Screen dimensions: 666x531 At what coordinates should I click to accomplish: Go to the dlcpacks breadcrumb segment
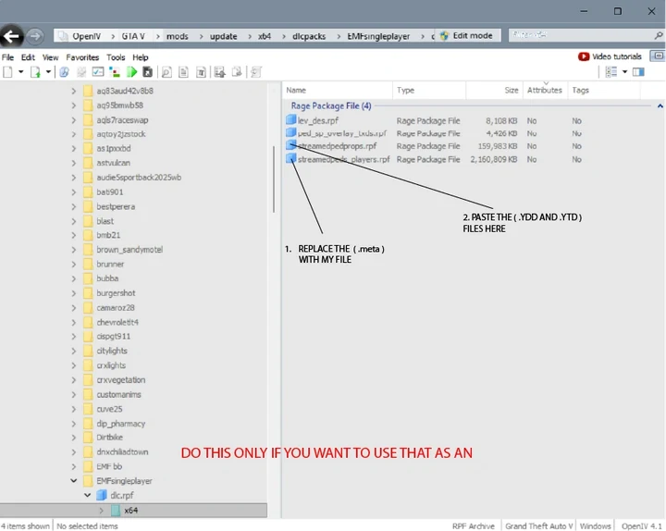(309, 36)
